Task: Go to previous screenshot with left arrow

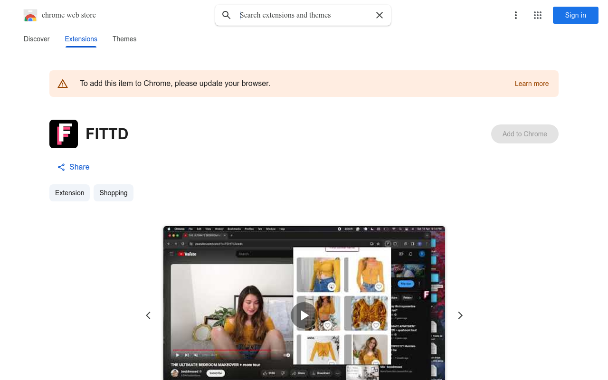Action: pos(148,315)
